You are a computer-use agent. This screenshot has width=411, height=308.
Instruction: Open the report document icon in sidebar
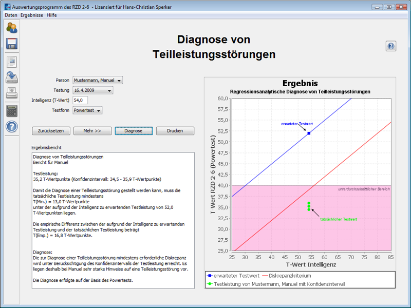(x=11, y=62)
